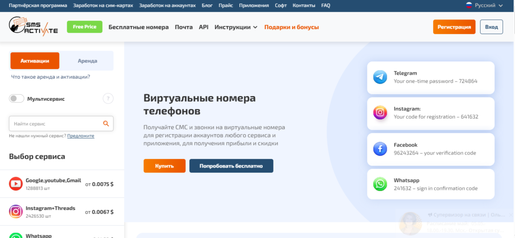Image resolution: width=515 pixels, height=238 pixels.
Task: Select the Instagram+Threads service row
Action: click(x=62, y=212)
